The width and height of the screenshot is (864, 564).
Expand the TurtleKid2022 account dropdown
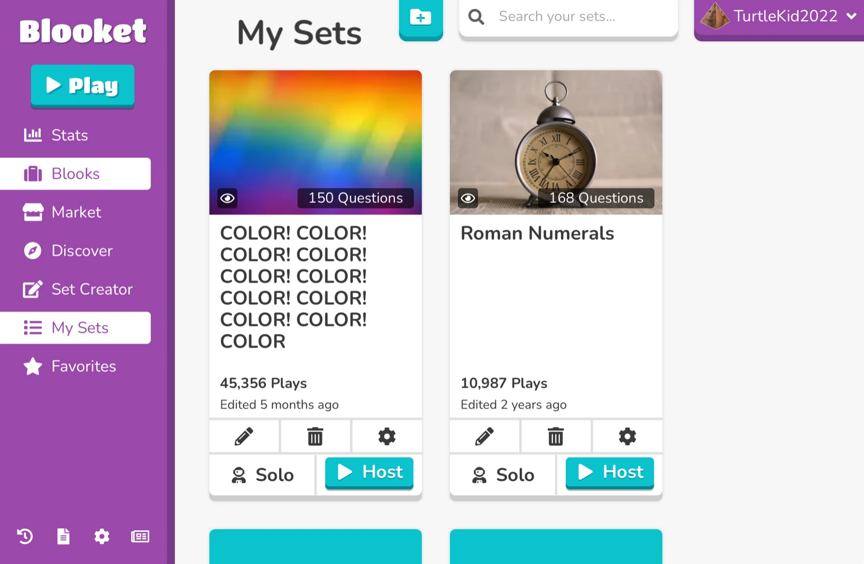click(851, 16)
